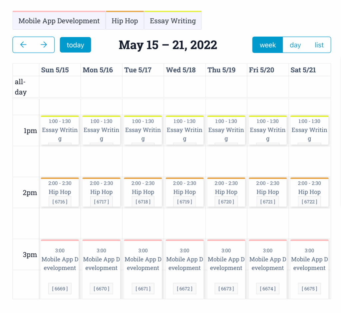Click the 2pm time slot label

click(x=30, y=193)
